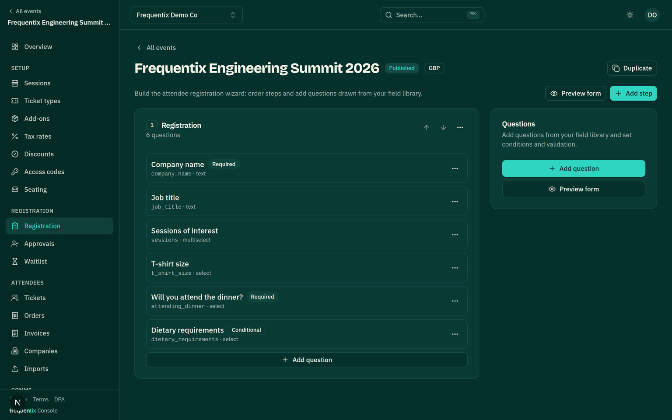Click the Required tag on Company name

[x=224, y=164]
